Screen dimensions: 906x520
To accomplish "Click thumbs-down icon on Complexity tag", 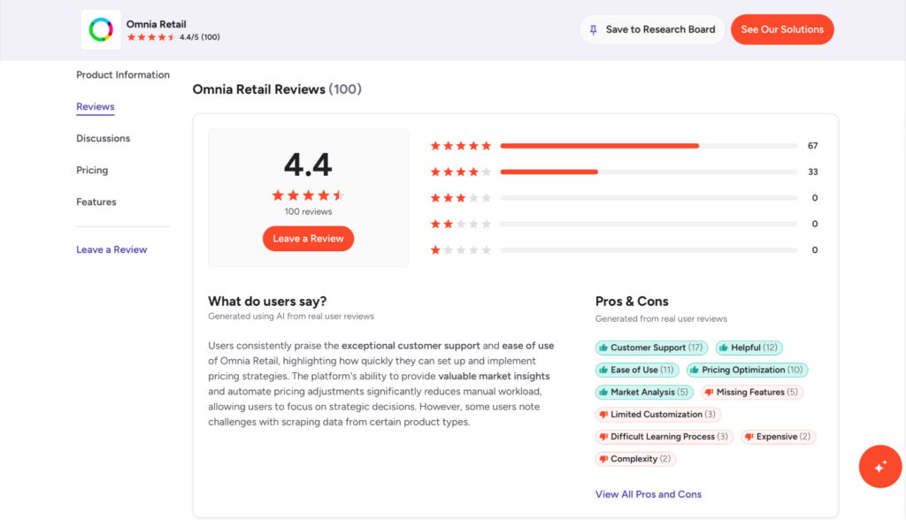I will (603, 459).
